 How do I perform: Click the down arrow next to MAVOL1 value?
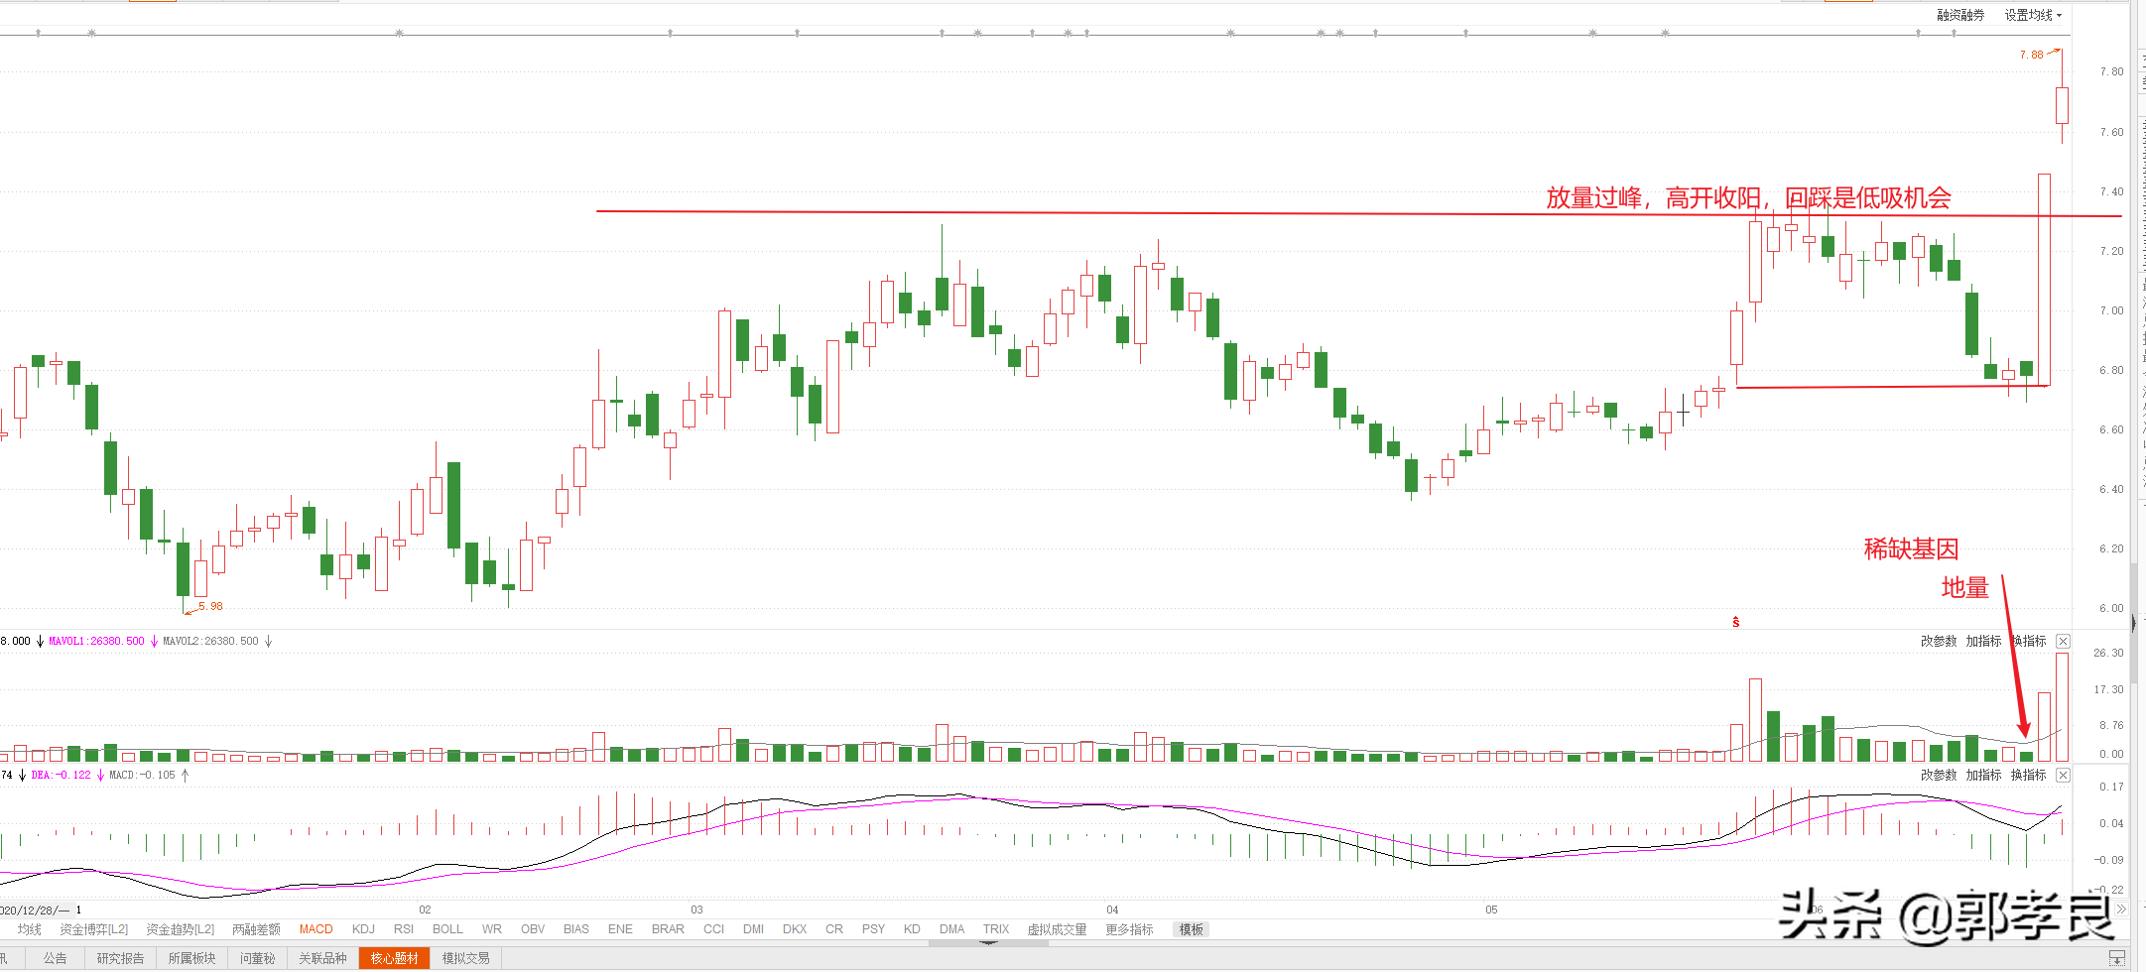154,642
